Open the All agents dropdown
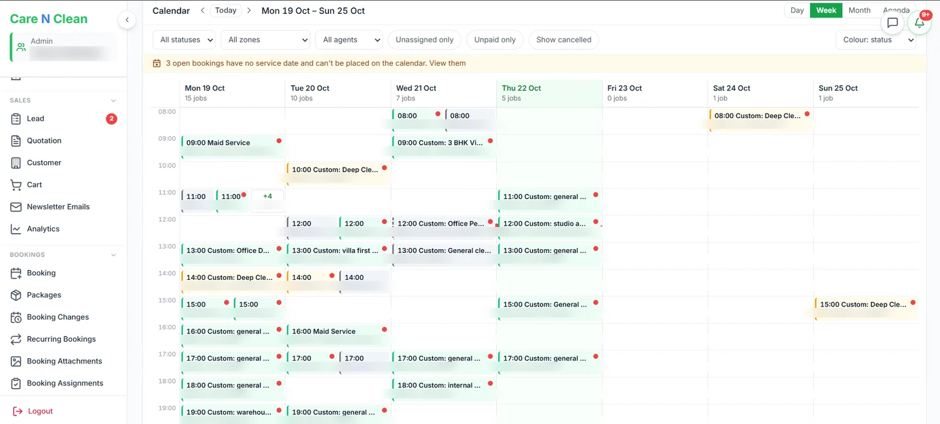 point(349,40)
